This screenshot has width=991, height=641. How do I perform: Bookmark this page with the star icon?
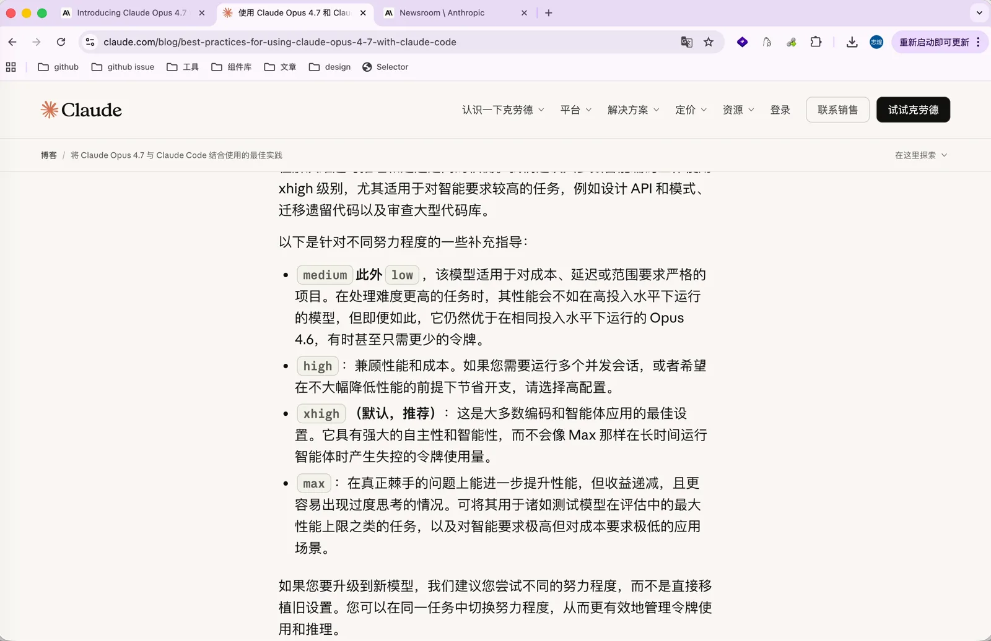pyautogui.click(x=709, y=42)
